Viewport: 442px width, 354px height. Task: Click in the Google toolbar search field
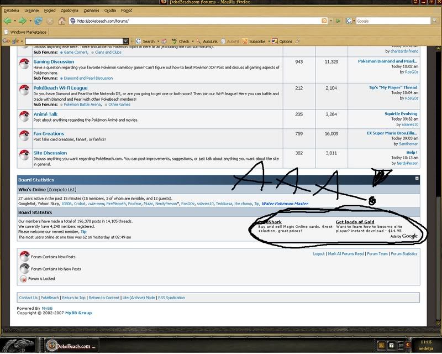pos(74,41)
